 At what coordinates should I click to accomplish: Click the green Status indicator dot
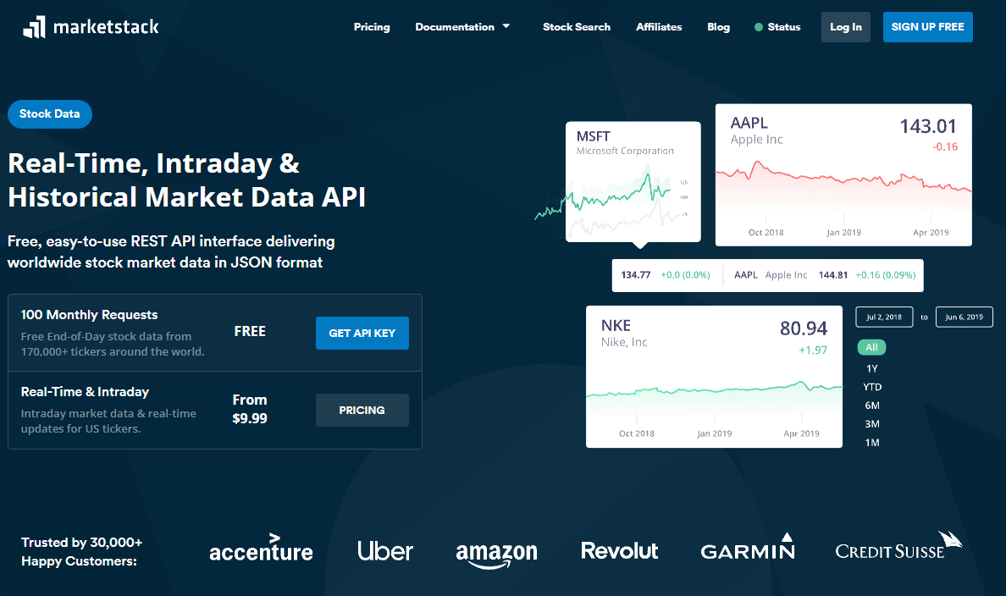[759, 27]
